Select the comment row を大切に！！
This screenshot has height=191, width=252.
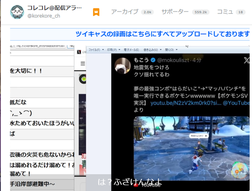(42, 71)
